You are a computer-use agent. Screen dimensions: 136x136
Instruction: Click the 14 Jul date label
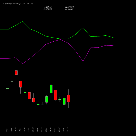pos(16,130)
